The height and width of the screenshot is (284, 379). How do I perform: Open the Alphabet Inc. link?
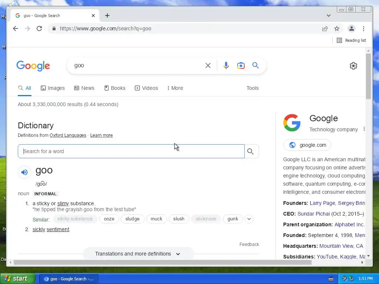click(x=349, y=224)
